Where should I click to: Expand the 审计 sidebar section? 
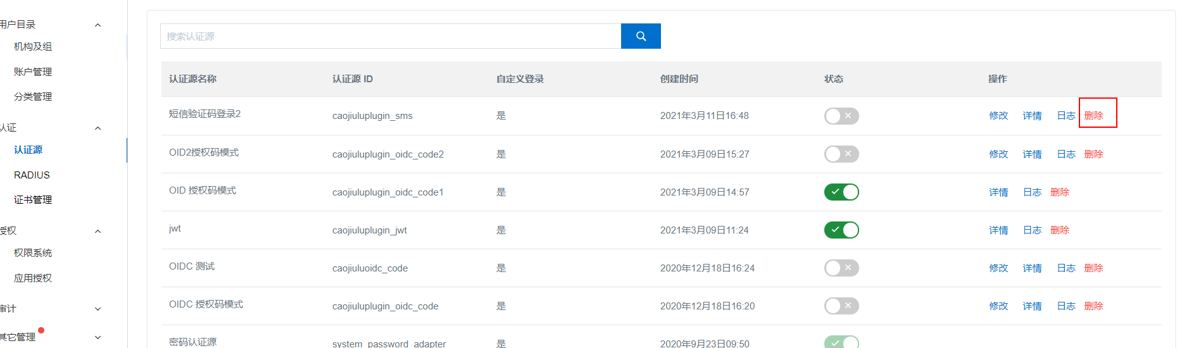point(97,309)
